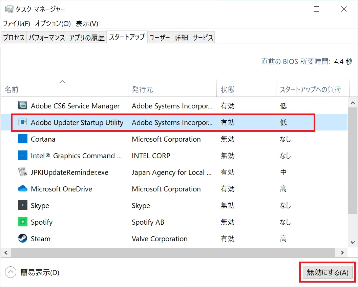Screen dimensions: 358x287
Task: Click OneDrive's Microsoft Corporation publisher cell
Action: [x=166, y=189]
